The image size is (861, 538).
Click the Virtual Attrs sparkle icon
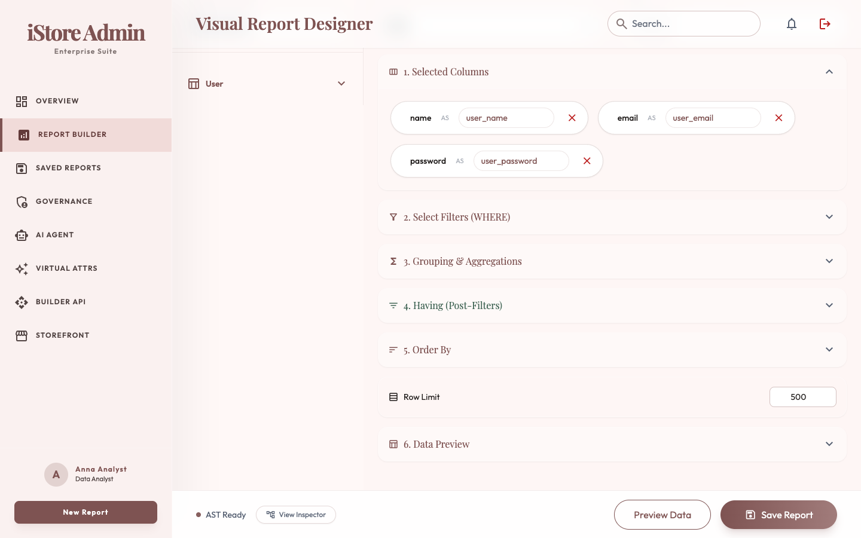[x=22, y=269]
